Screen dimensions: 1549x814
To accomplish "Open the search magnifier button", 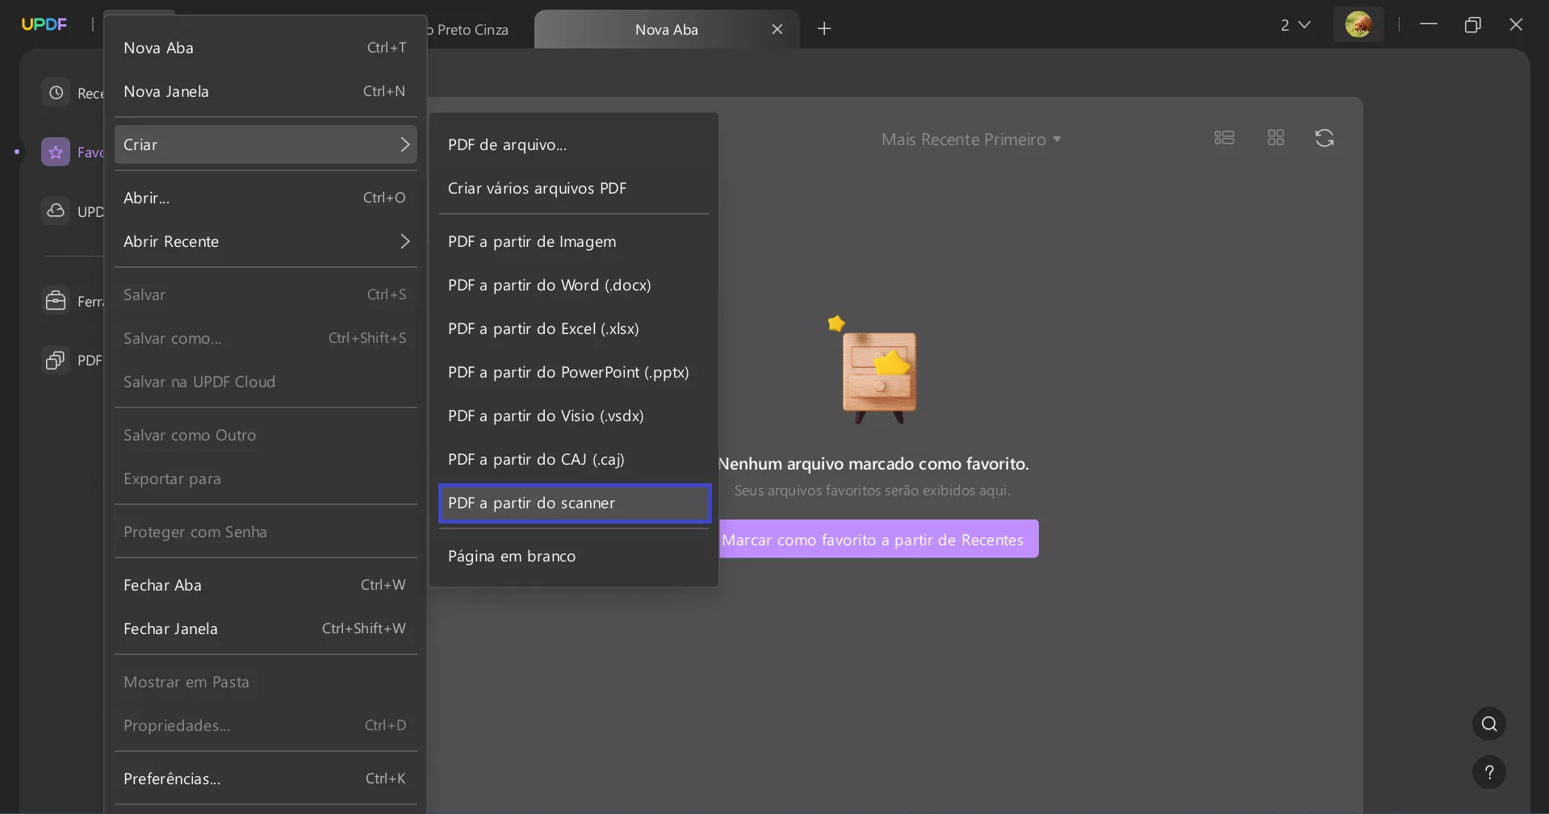I will (1489, 724).
